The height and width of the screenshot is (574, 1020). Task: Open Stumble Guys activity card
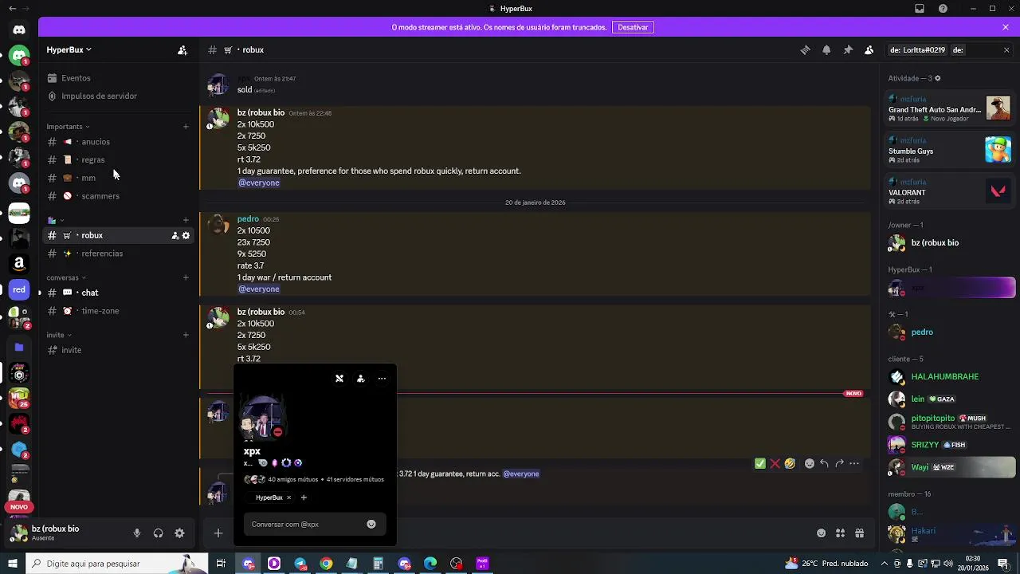pos(951,150)
